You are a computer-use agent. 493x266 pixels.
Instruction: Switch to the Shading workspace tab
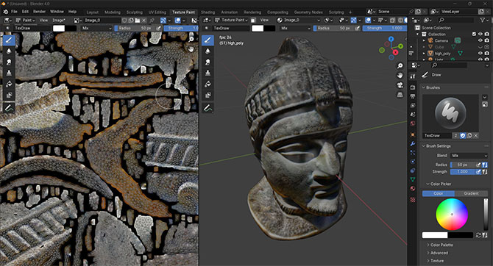tap(208, 12)
